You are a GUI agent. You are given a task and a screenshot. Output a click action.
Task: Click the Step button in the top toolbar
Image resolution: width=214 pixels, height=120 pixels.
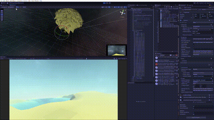tap(110, 3)
